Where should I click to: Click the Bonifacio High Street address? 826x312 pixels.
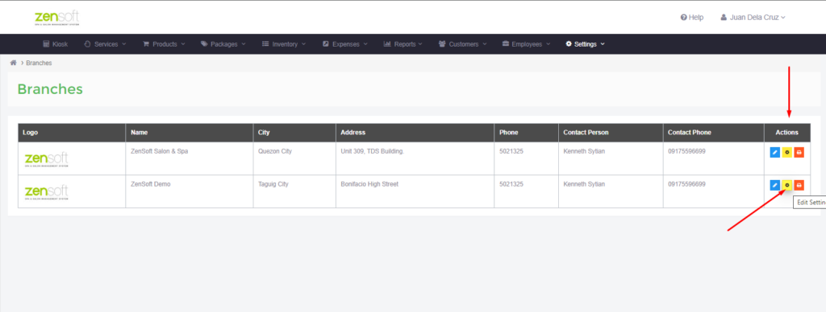[369, 184]
